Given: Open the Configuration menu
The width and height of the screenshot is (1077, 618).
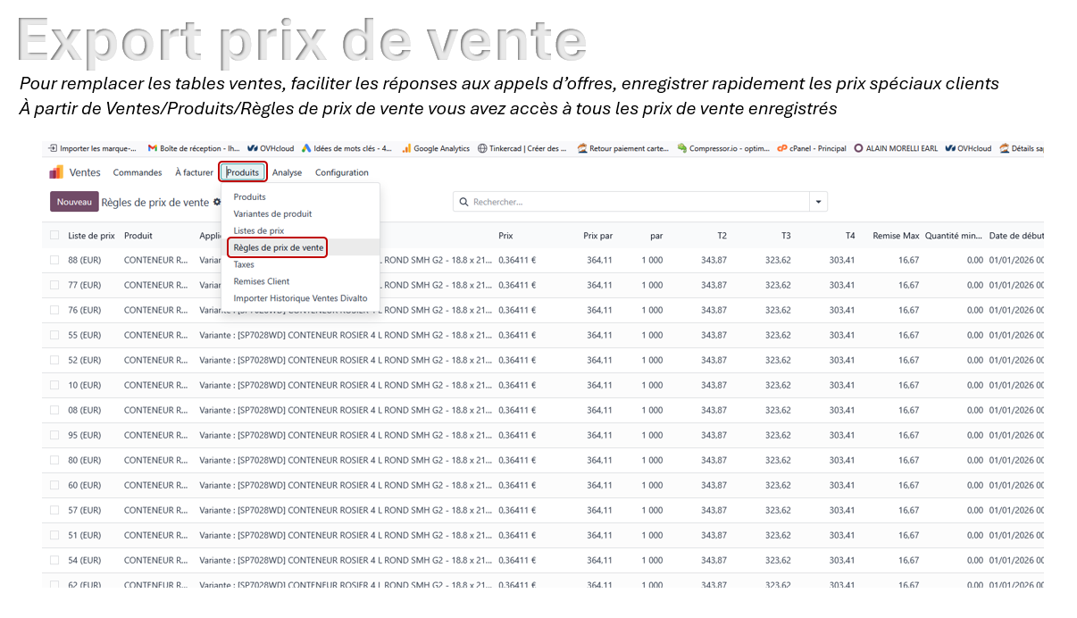Looking at the screenshot, I should click(x=342, y=172).
